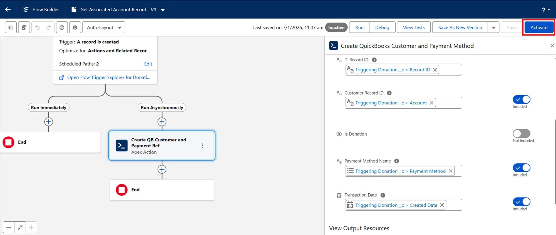The height and width of the screenshot is (235, 556).
Task: Fit canvas to view
Action: point(20,227)
